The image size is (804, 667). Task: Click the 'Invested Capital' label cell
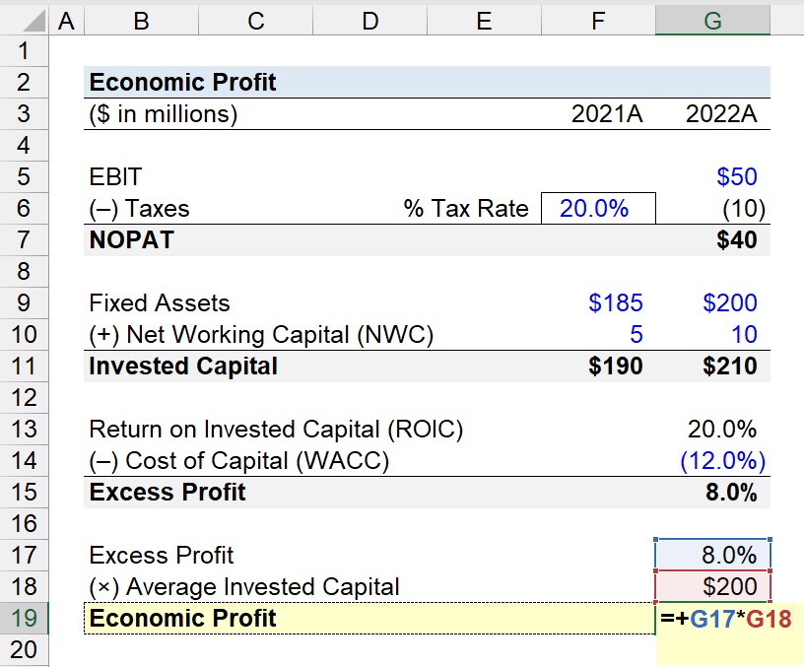pyautogui.click(x=183, y=367)
